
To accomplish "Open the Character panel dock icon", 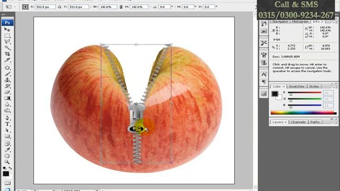I will 264,74.
